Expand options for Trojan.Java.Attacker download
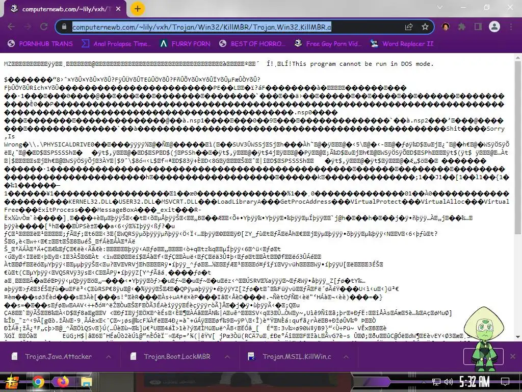522x392 pixels. click(109, 357)
